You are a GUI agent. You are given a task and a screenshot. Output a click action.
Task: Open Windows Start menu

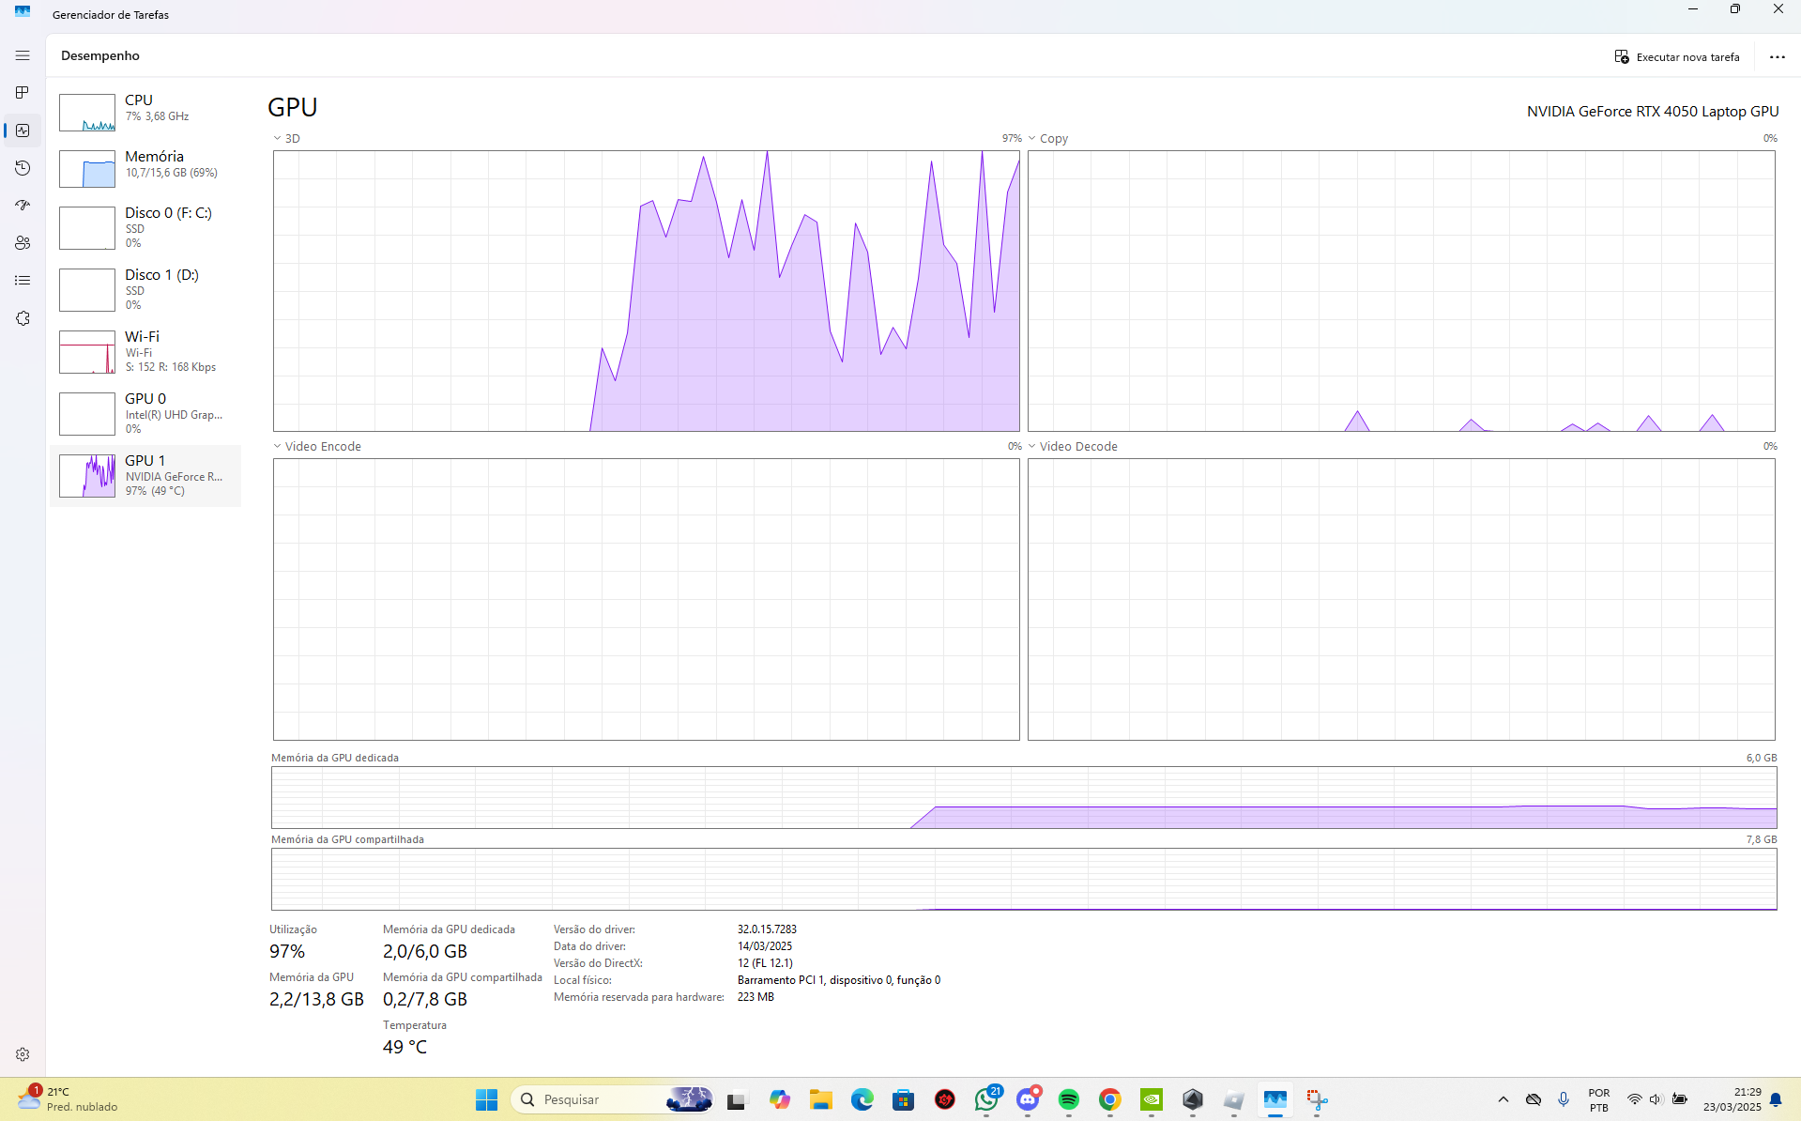(x=486, y=1099)
